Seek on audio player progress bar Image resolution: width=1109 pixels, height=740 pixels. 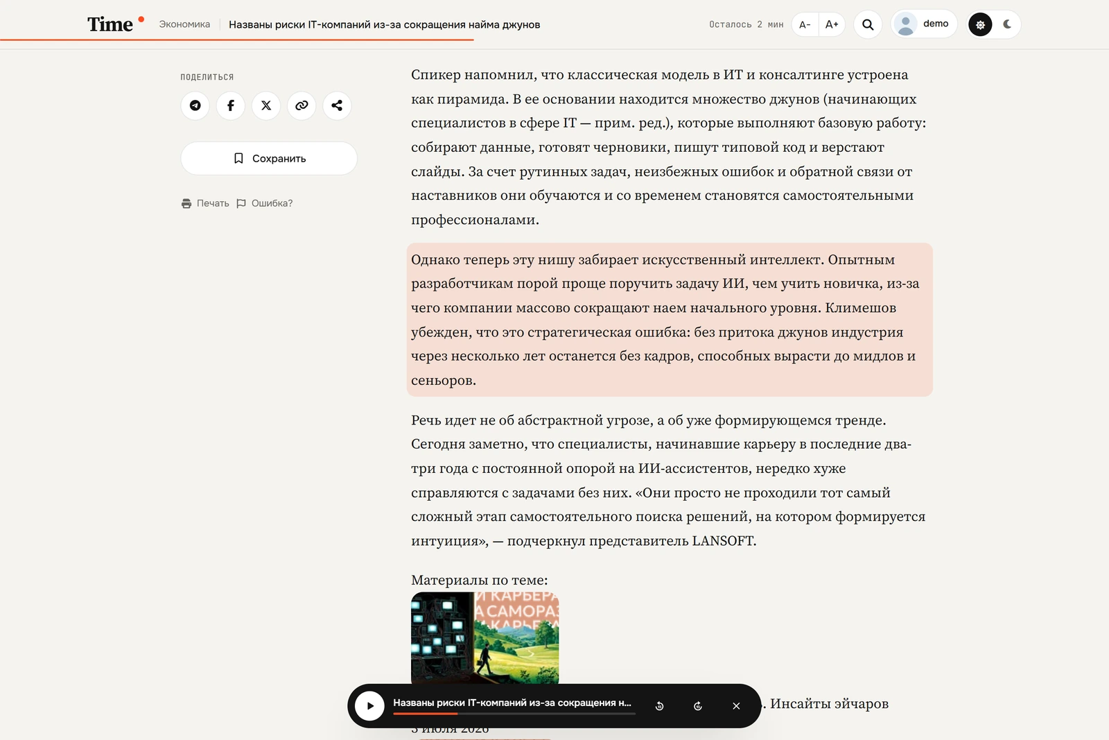coord(514,714)
